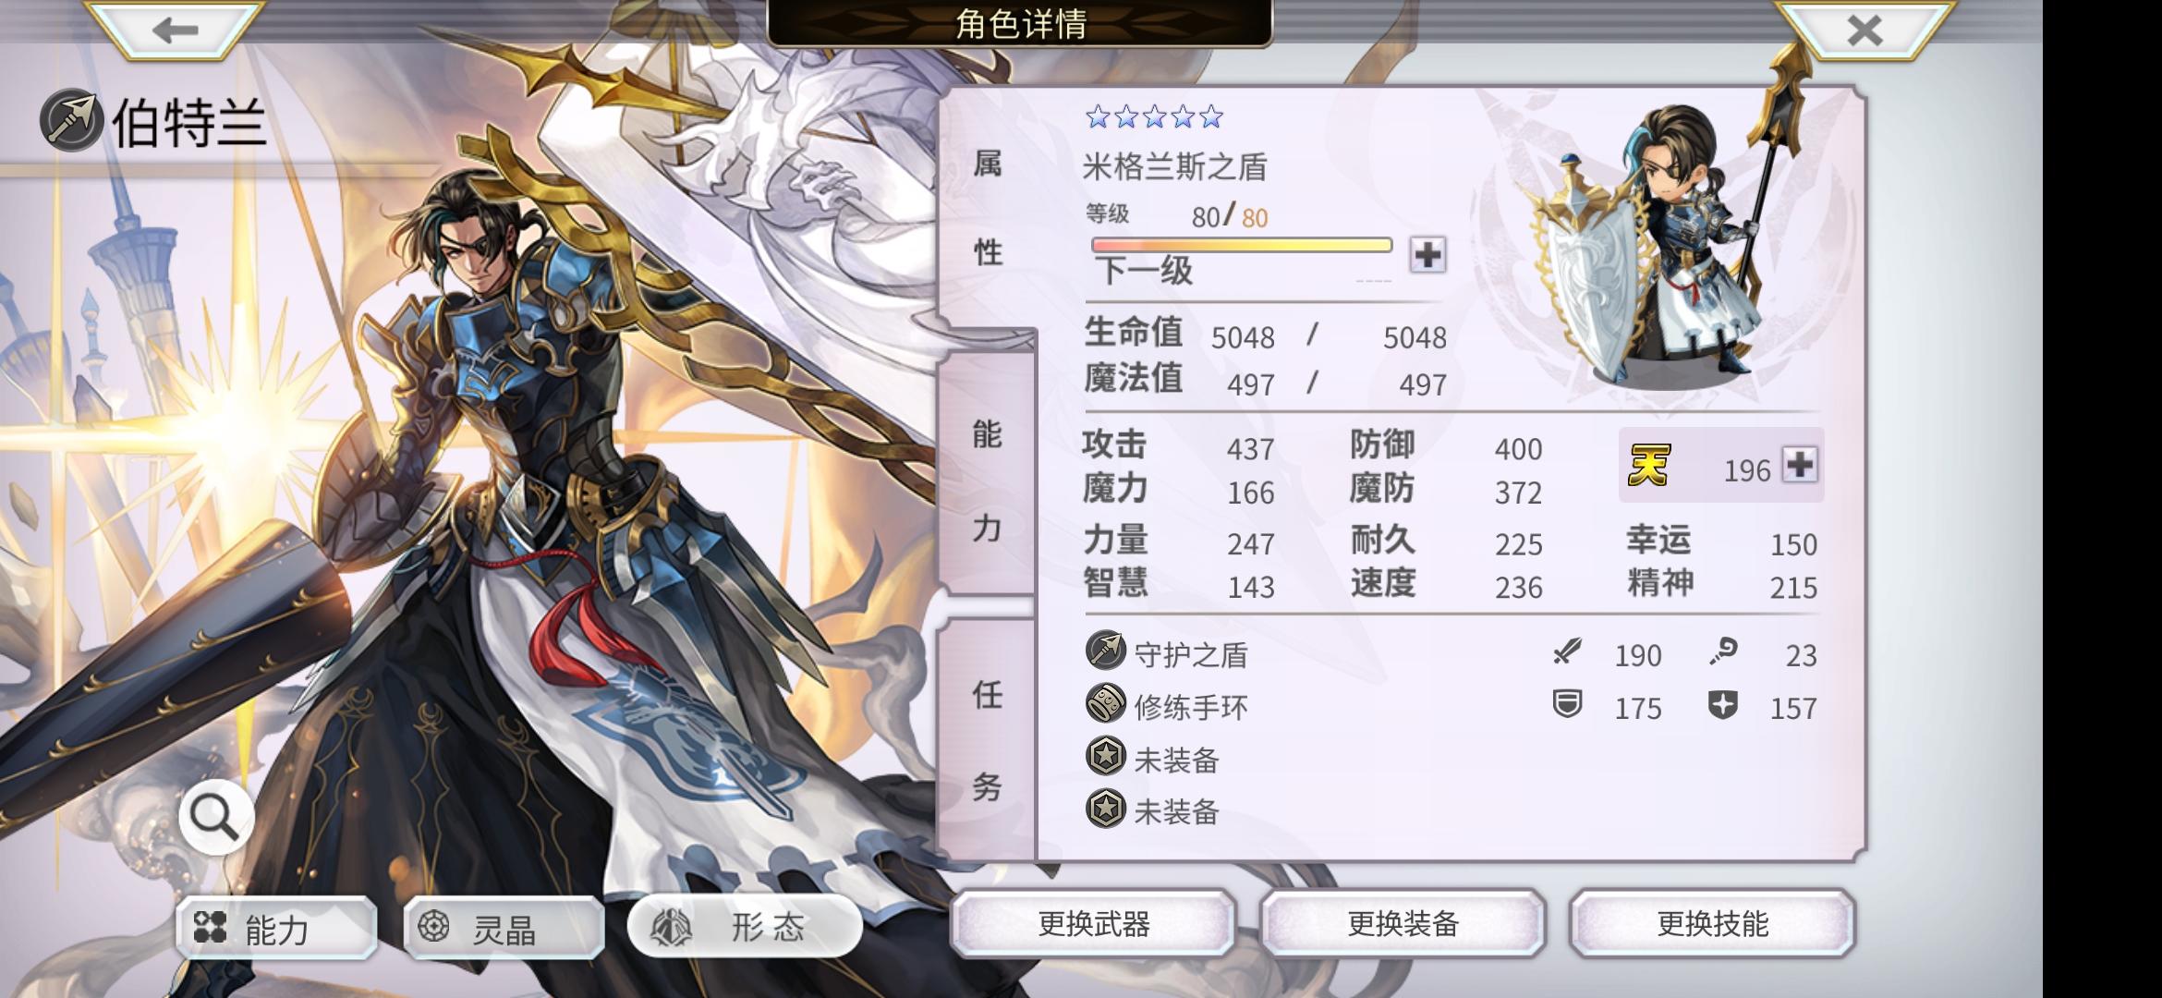
Task: Tap the magnifier to view full artwork
Action: pos(215,818)
